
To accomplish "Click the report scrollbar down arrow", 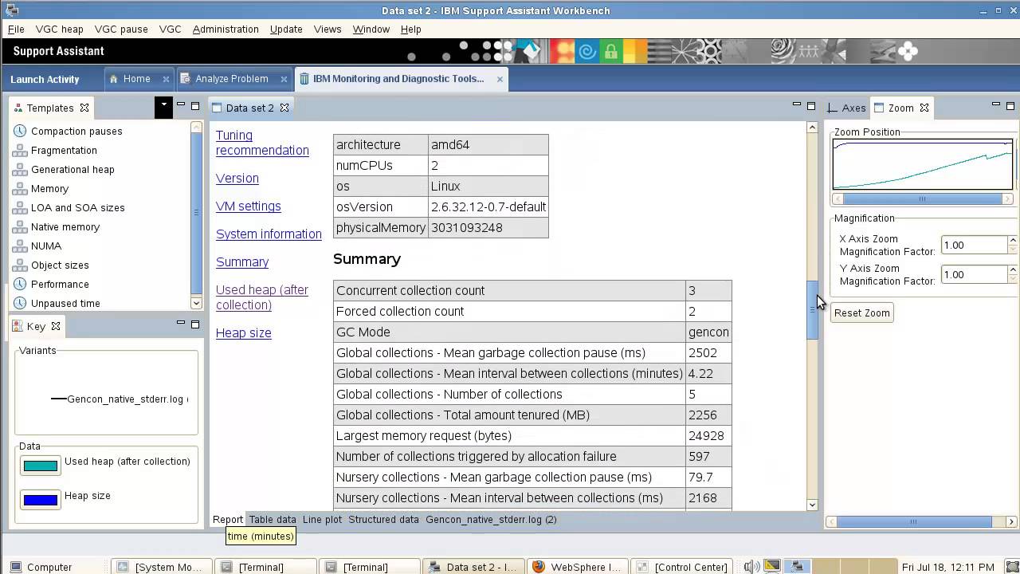I will [x=813, y=504].
